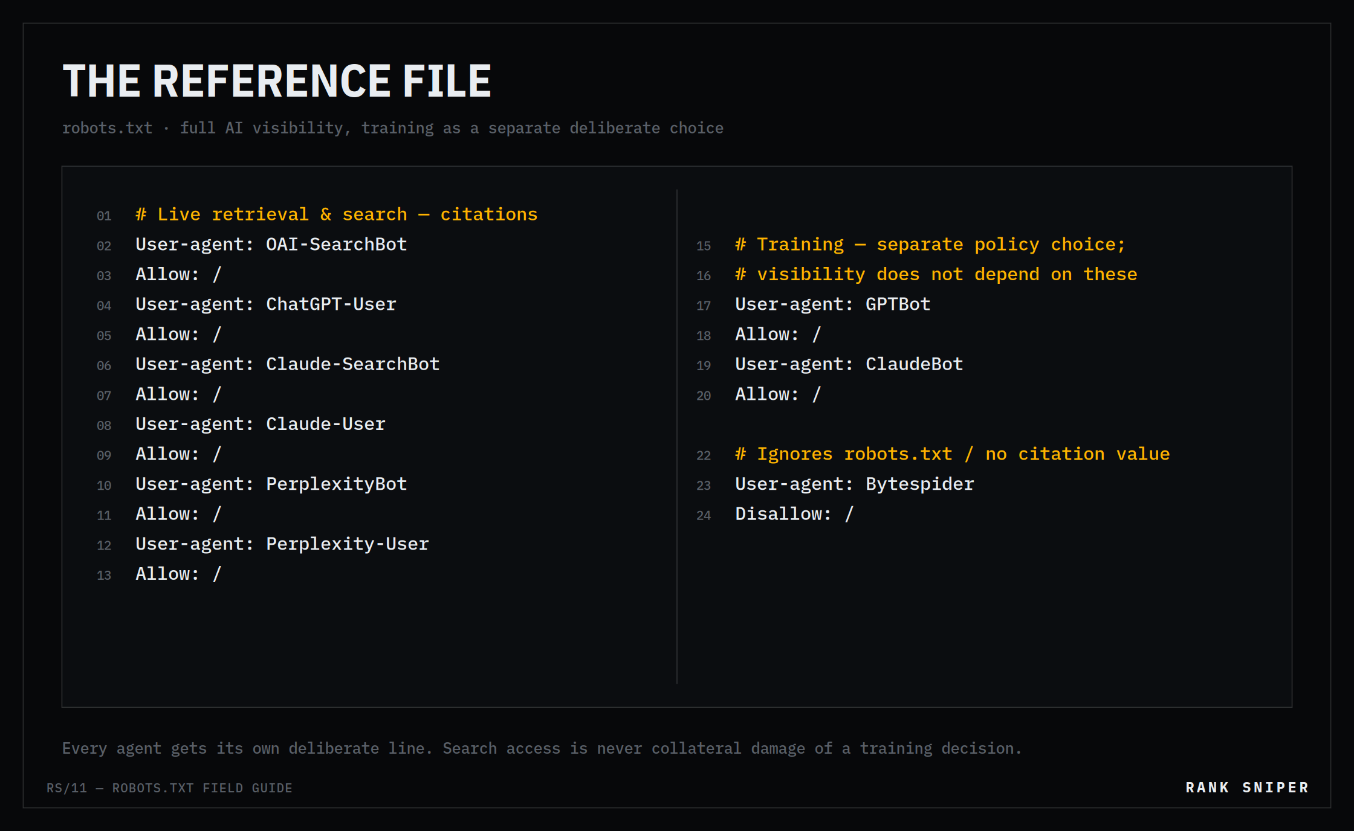Click line 'User-agent: OAI-SearchBot'
1354x831 pixels.
271,244
